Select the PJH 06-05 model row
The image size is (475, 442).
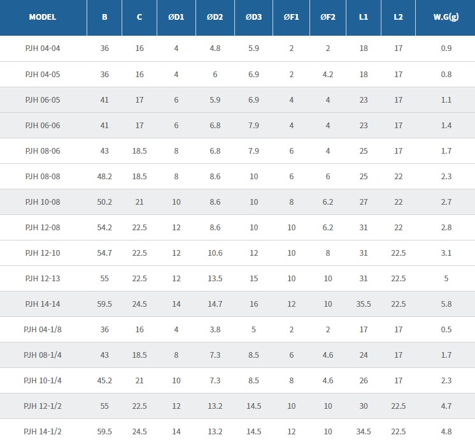tap(43, 100)
